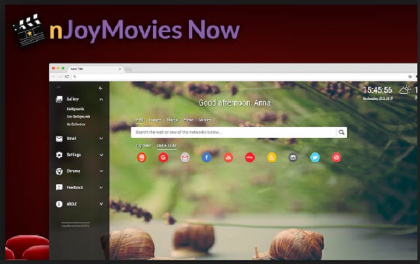The width and height of the screenshot is (420, 264).
Task: Select the Web search tab
Action: (139, 120)
